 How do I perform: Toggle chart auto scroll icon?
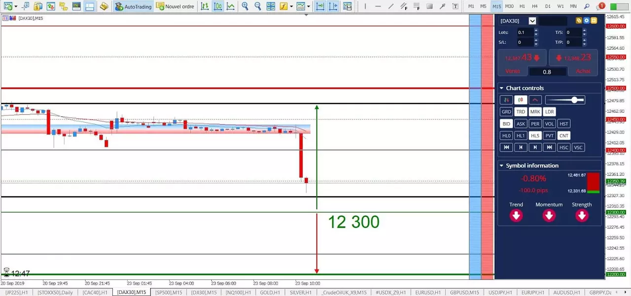320,6
